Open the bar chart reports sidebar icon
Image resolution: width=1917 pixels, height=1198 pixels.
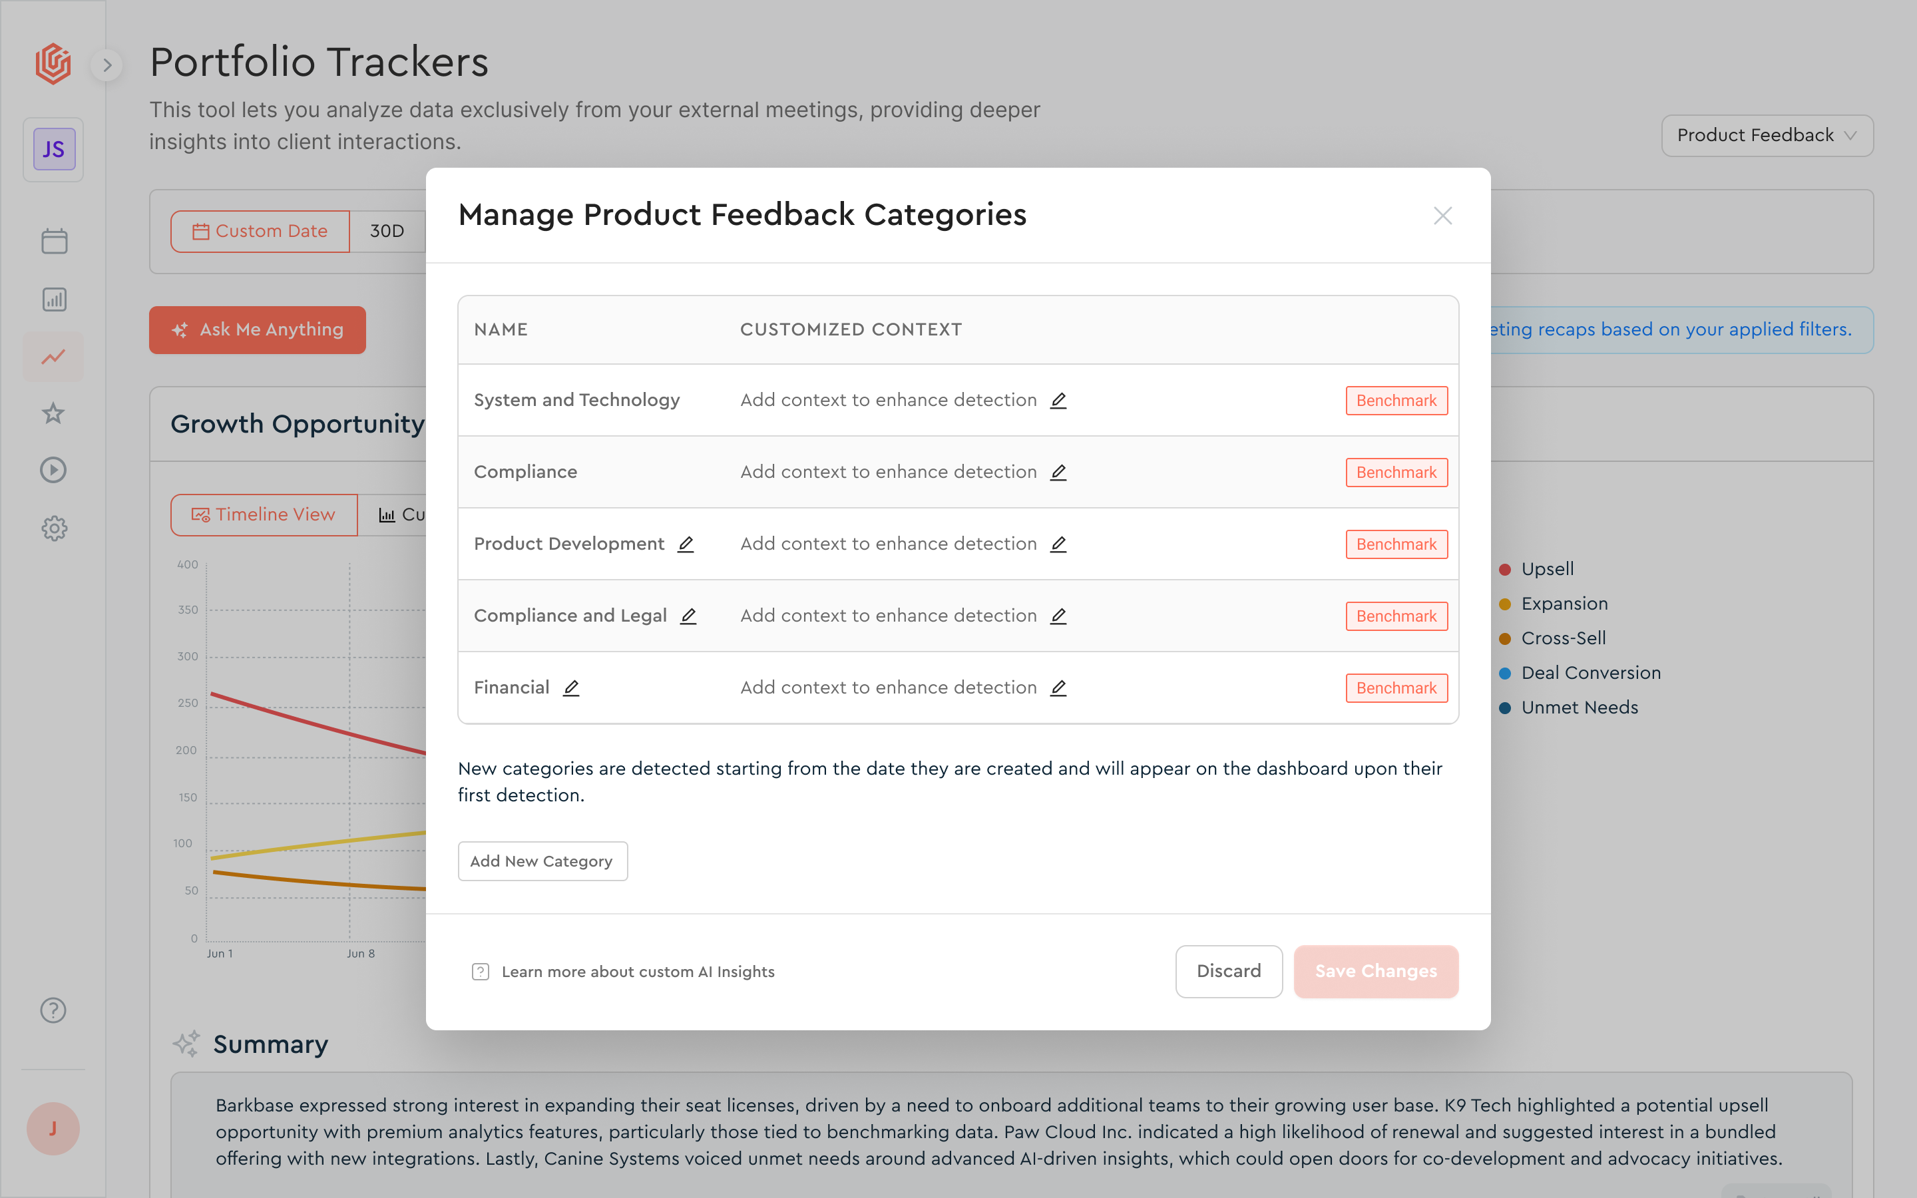click(x=54, y=299)
